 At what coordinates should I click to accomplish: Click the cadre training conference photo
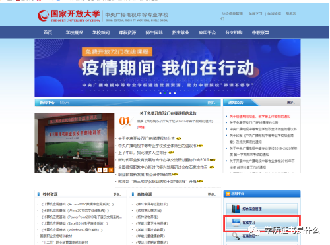pyautogui.click(x=75, y=143)
